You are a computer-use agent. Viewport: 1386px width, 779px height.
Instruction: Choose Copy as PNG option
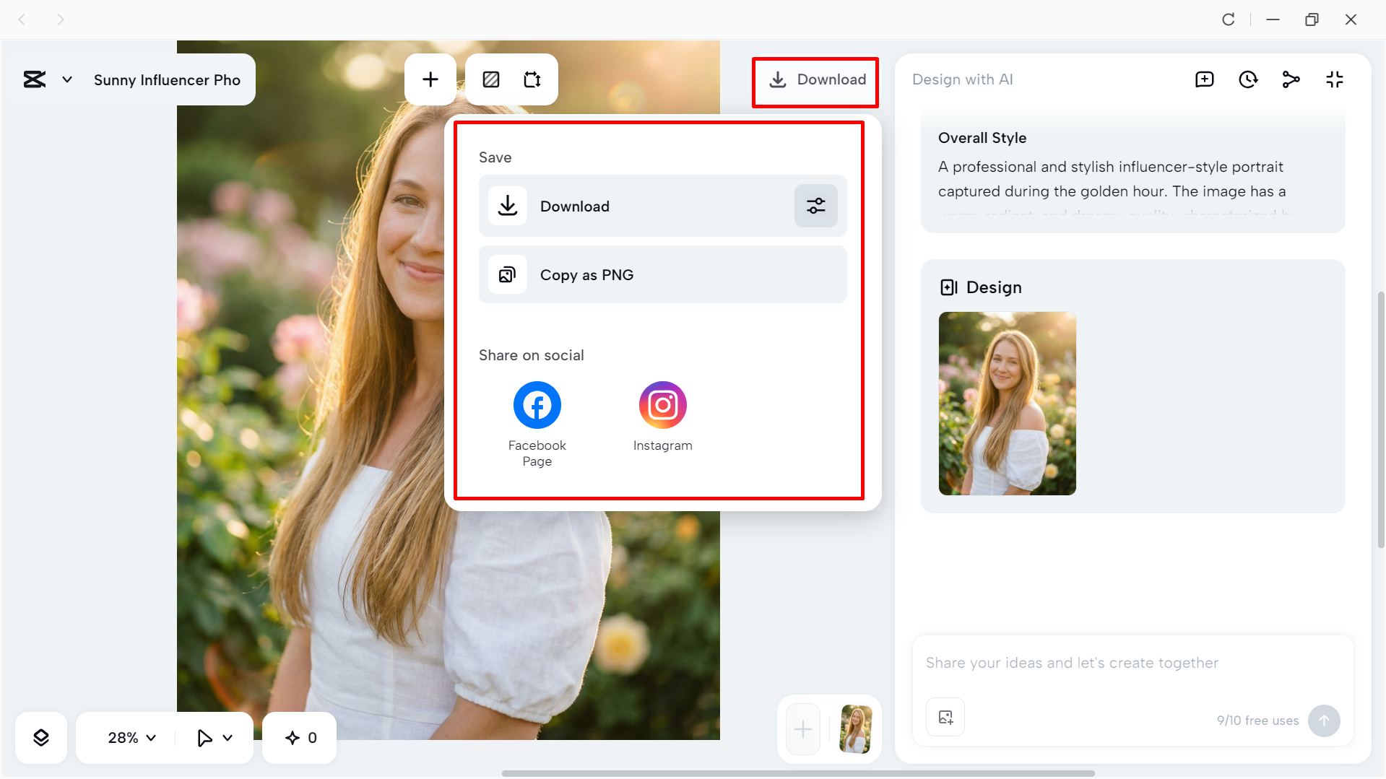[663, 274]
